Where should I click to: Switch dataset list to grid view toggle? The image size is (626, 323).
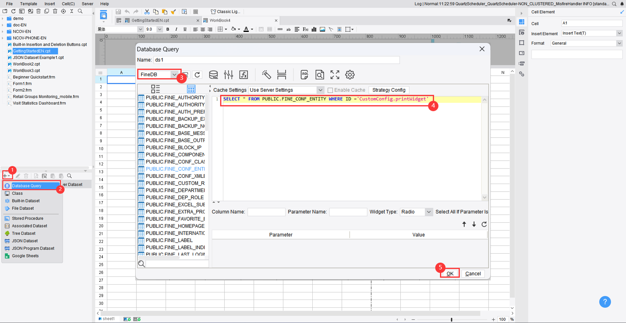191,89
